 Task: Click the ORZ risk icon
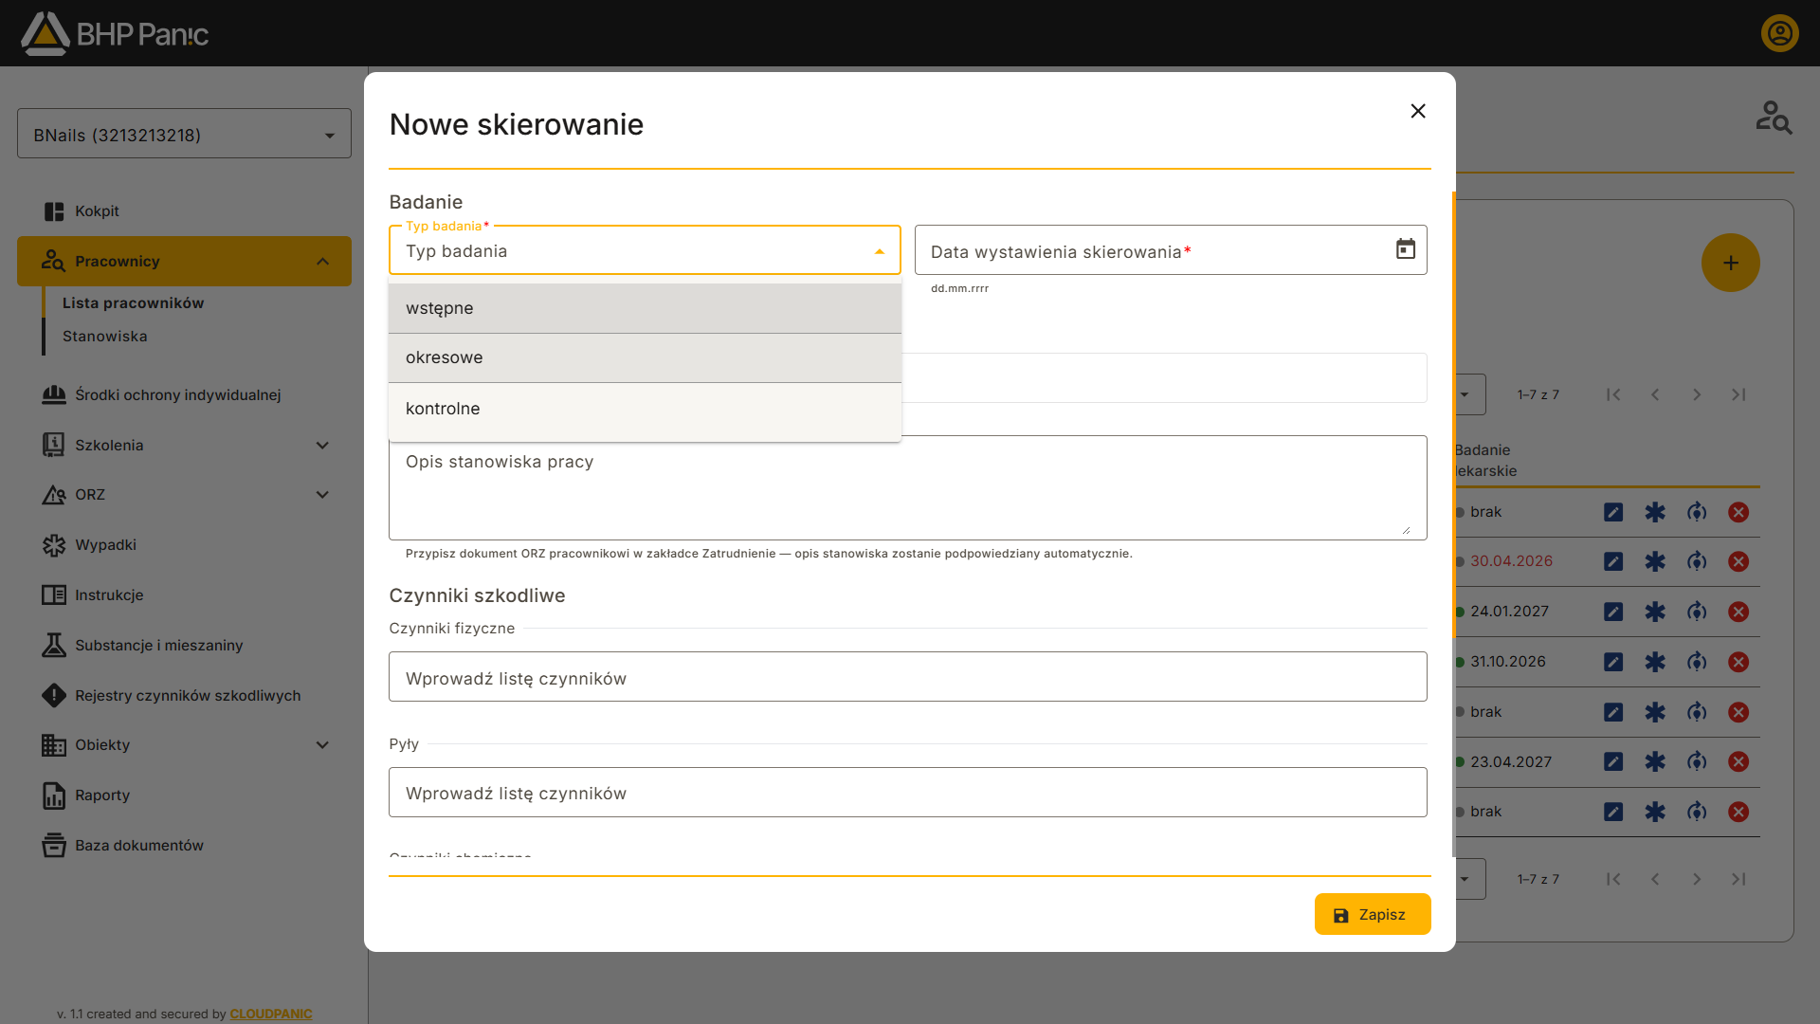54,495
